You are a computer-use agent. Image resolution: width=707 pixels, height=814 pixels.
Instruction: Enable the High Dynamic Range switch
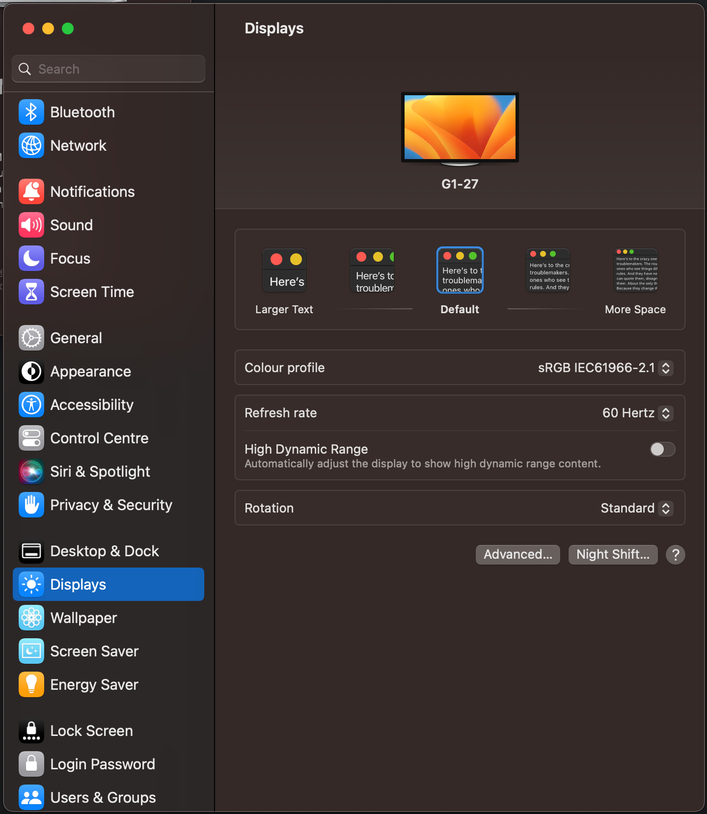662,449
